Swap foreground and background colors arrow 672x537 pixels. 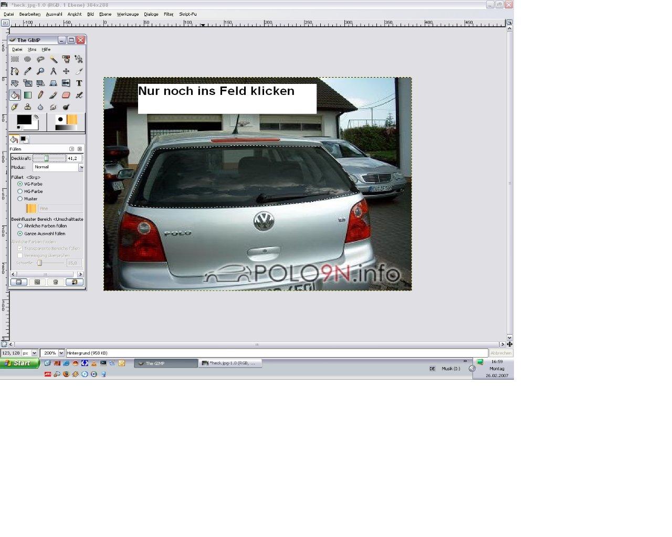point(36,117)
